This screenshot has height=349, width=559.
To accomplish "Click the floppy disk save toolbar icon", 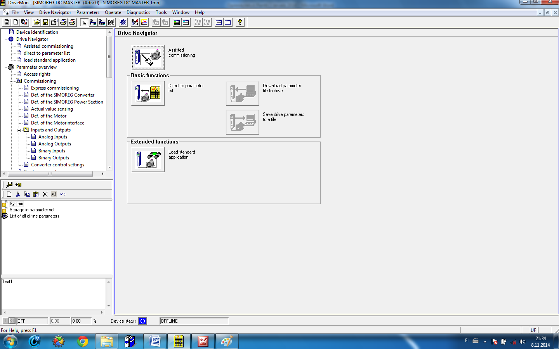I will pyautogui.click(x=45, y=22).
